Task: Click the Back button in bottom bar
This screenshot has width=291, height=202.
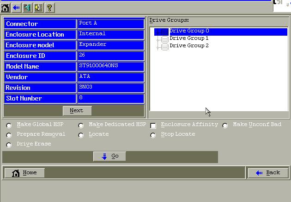Action: tap(268, 173)
